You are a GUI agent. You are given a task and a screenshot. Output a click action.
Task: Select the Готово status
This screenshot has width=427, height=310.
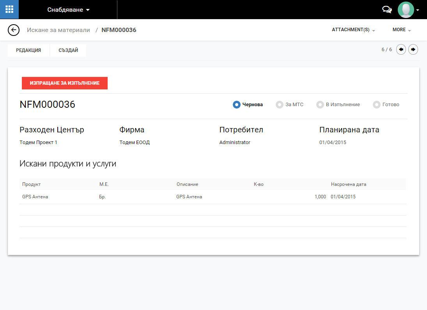click(x=386, y=105)
